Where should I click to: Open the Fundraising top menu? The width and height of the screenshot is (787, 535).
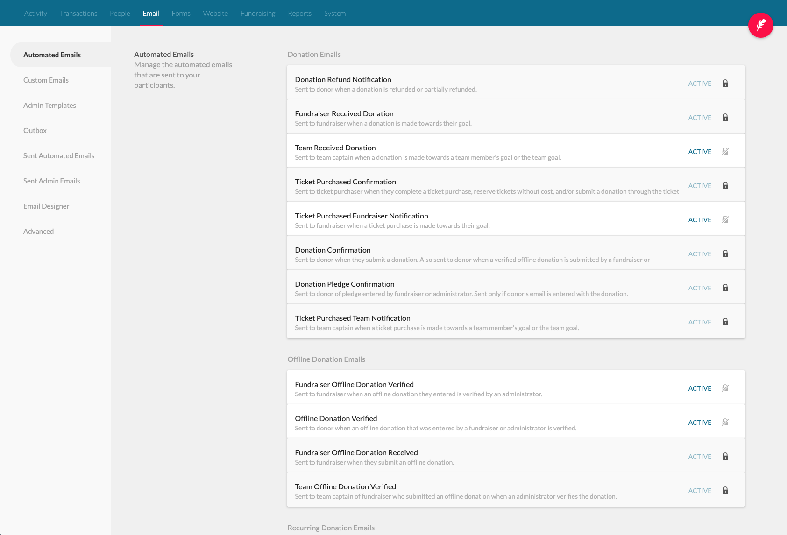[x=258, y=14]
